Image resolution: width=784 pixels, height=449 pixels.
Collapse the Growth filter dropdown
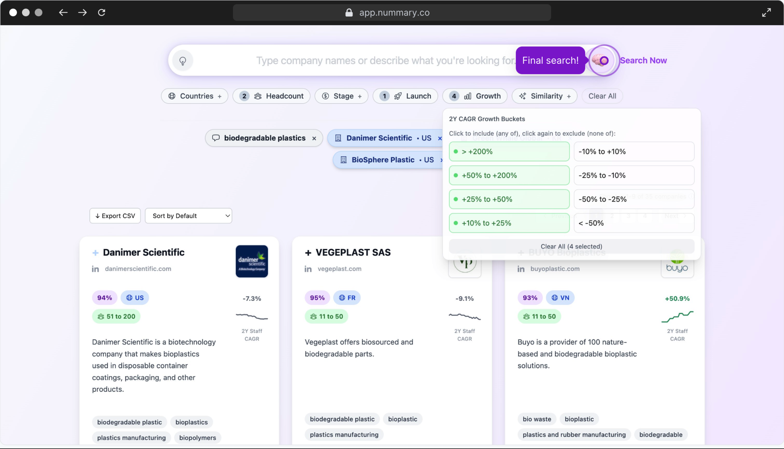pos(475,96)
